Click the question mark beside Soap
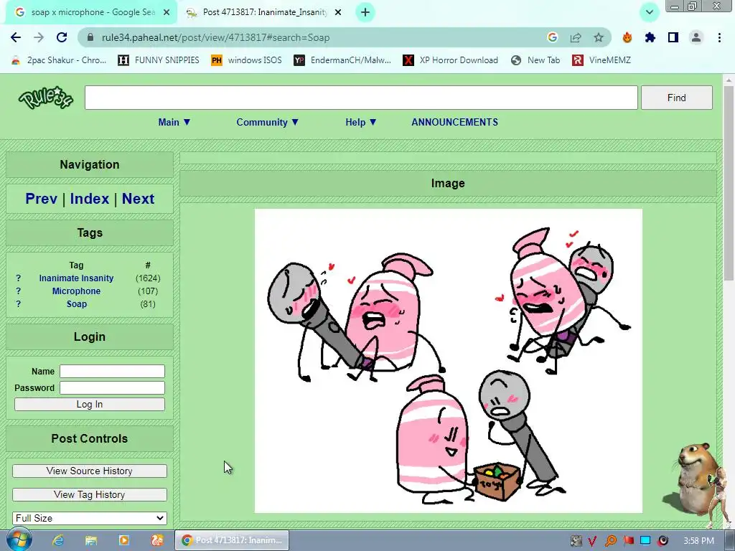 coord(18,304)
